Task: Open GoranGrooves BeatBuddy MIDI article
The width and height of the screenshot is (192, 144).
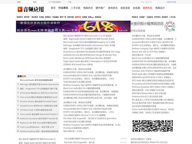Action: [x=91, y=52]
